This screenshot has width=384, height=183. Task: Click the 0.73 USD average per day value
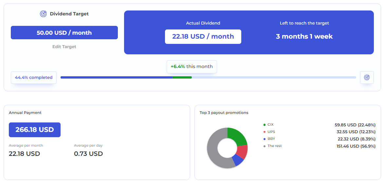pyautogui.click(x=88, y=154)
